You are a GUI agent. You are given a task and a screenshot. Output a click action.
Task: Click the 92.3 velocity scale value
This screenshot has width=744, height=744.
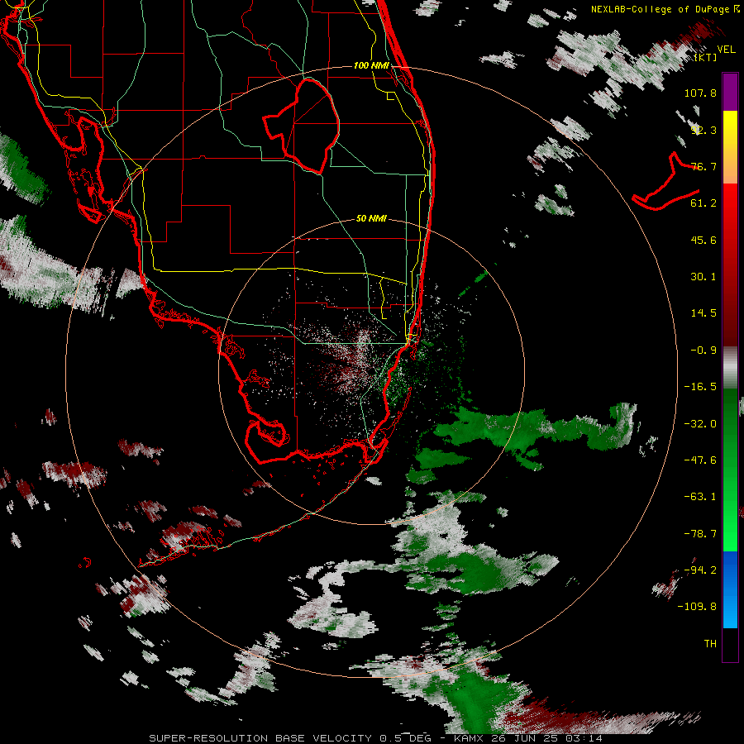703,130
